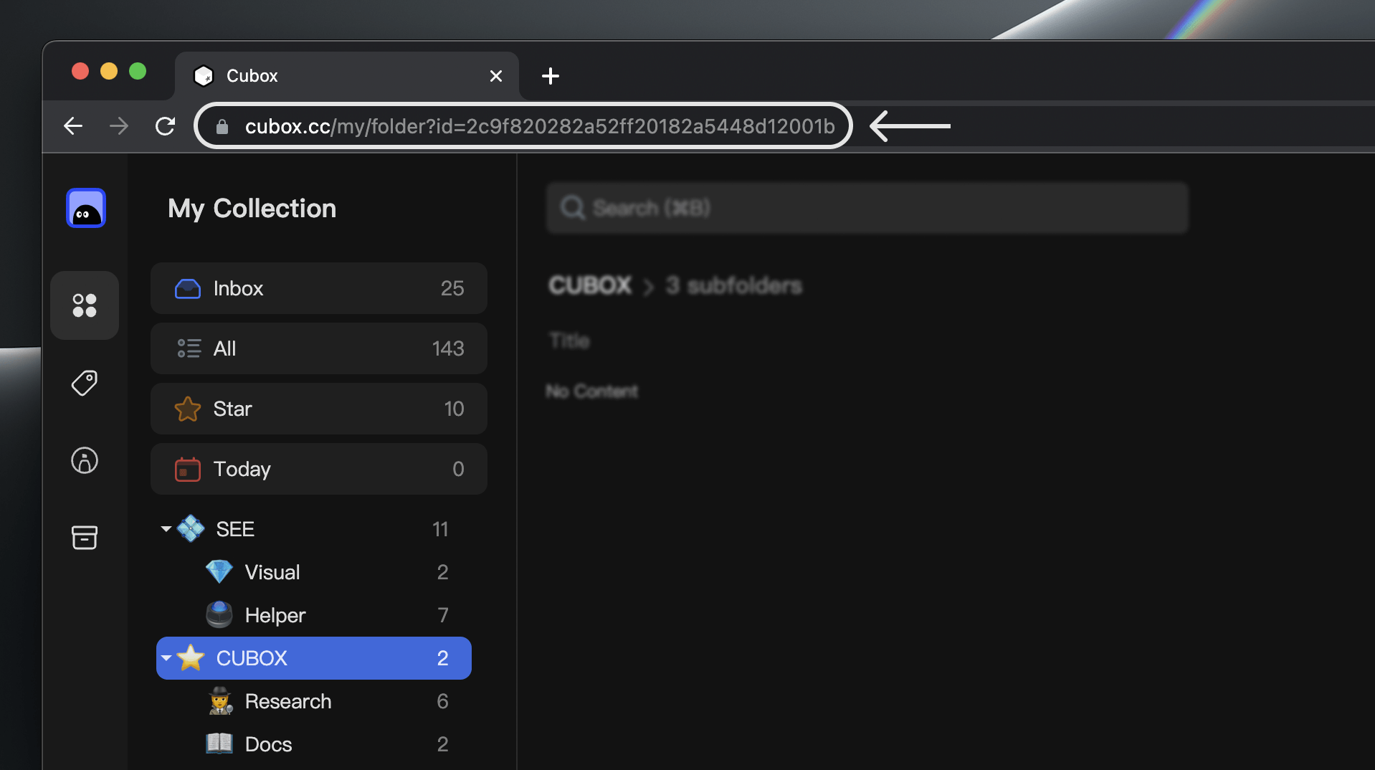This screenshot has height=770, width=1375.
Task: Click the browser address bar URL
Action: coord(540,126)
